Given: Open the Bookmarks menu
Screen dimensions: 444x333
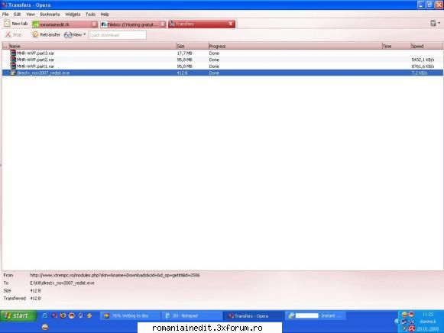Looking at the screenshot, I should 50,15.
